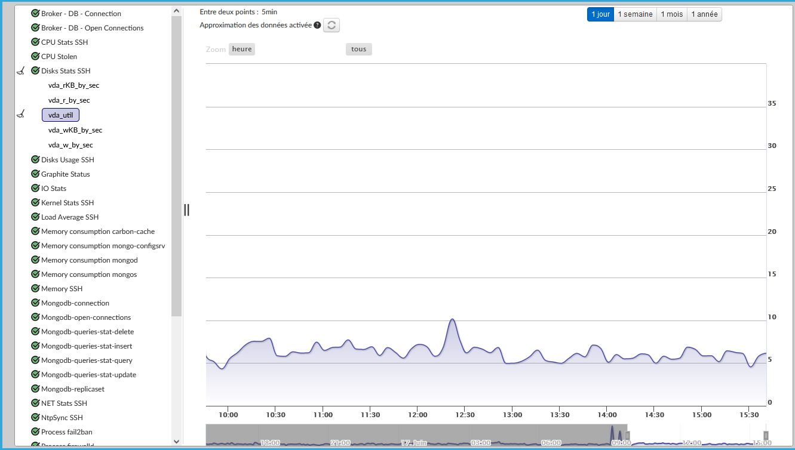Switch to the 1 semaine time range
Image resolution: width=795 pixels, height=450 pixels.
(635, 14)
